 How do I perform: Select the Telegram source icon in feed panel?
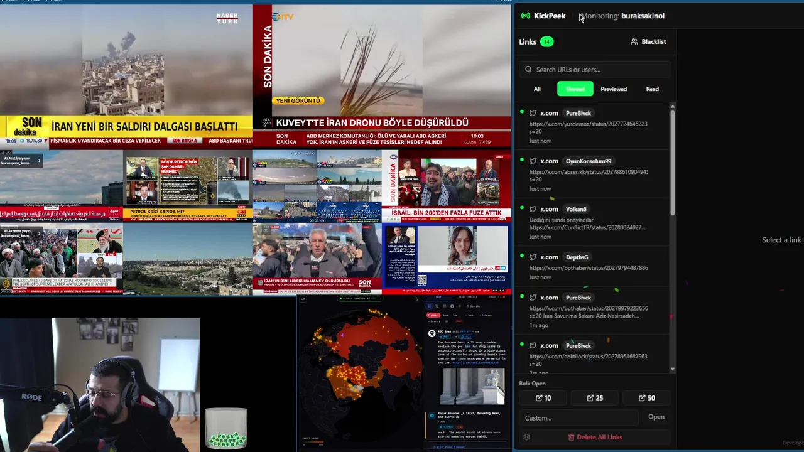coord(452,306)
